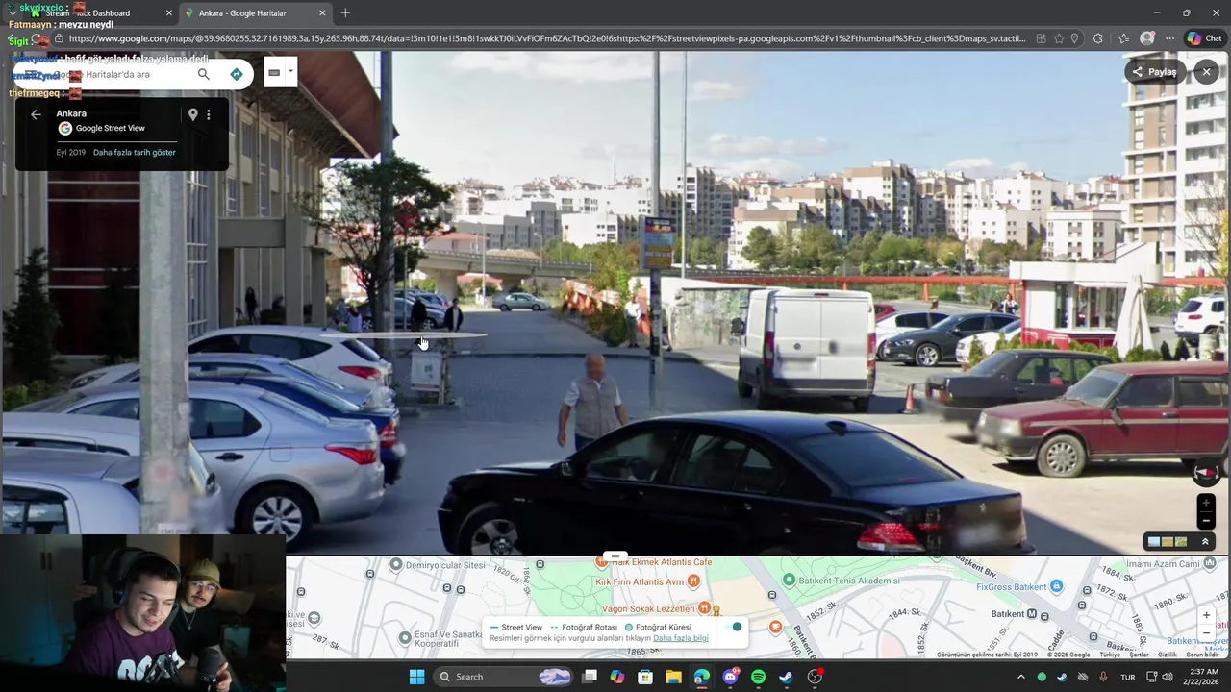Image resolution: width=1231 pixels, height=692 pixels.
Task: Open the browser extensions puzzle icon
Action: click(1098, 38)
